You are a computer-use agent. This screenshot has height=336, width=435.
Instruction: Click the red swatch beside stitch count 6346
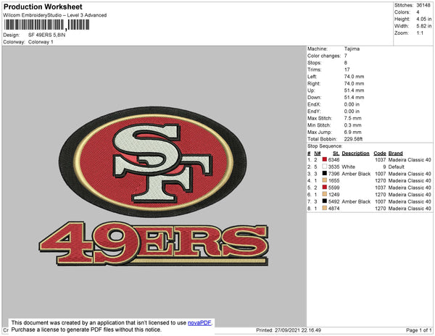click(x=324, y=159)
